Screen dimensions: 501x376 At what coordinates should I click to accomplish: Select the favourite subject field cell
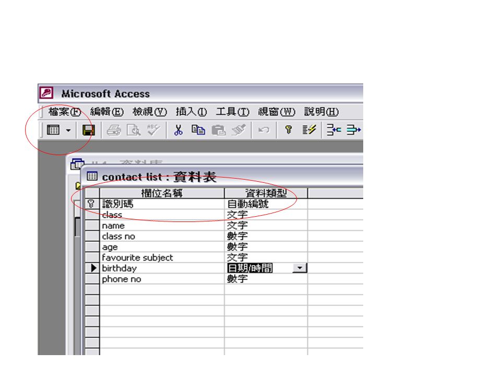click(x=162, y=257)
